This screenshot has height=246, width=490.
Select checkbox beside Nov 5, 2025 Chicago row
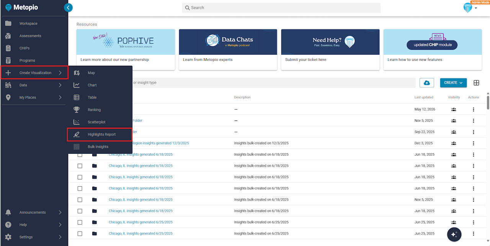[80, 200]
